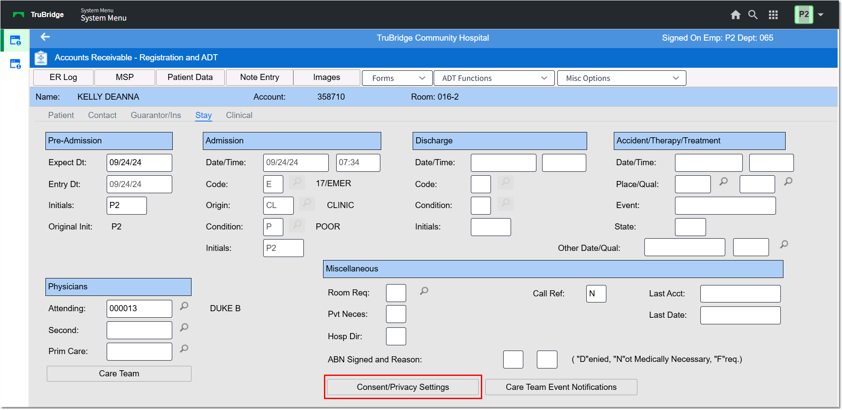Open the search magnifier in top bar

tap(753, 15)
